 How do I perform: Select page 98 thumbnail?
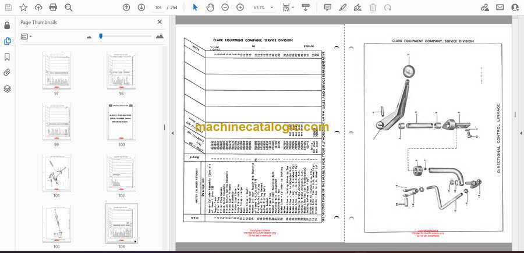coord(121,70)
